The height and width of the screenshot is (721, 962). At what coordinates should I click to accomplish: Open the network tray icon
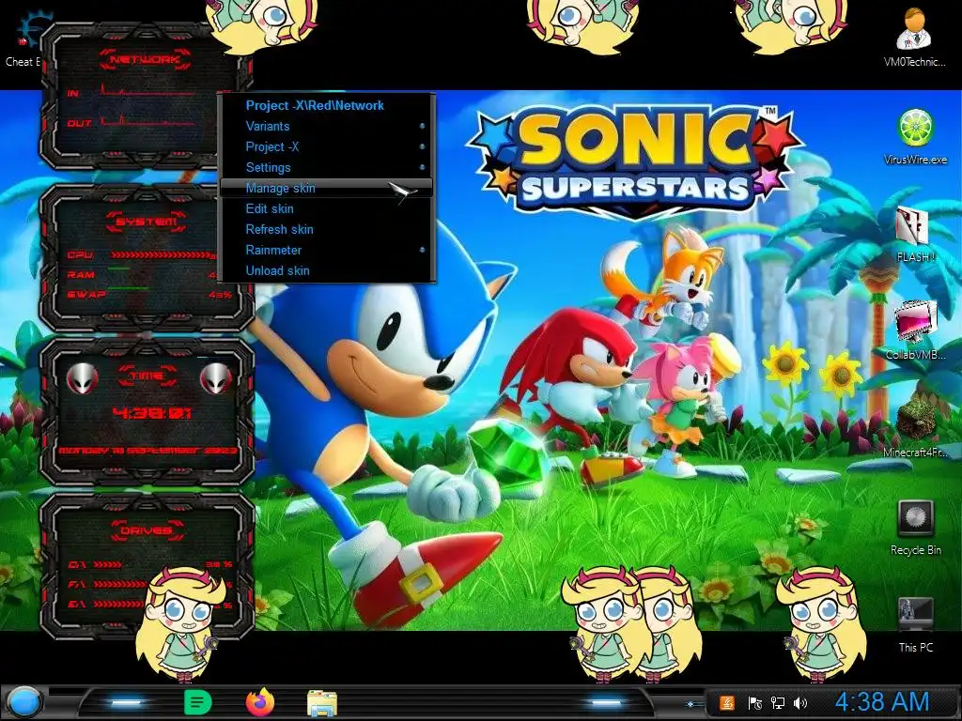pyautogui.click(x=777, y=703)
